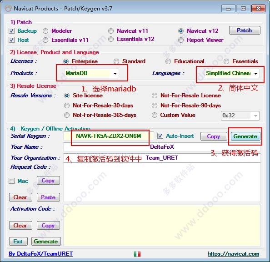Generate activation code with bottom Generate button
270x262 pixels.
pyautogui.click(x=46, y=242)
